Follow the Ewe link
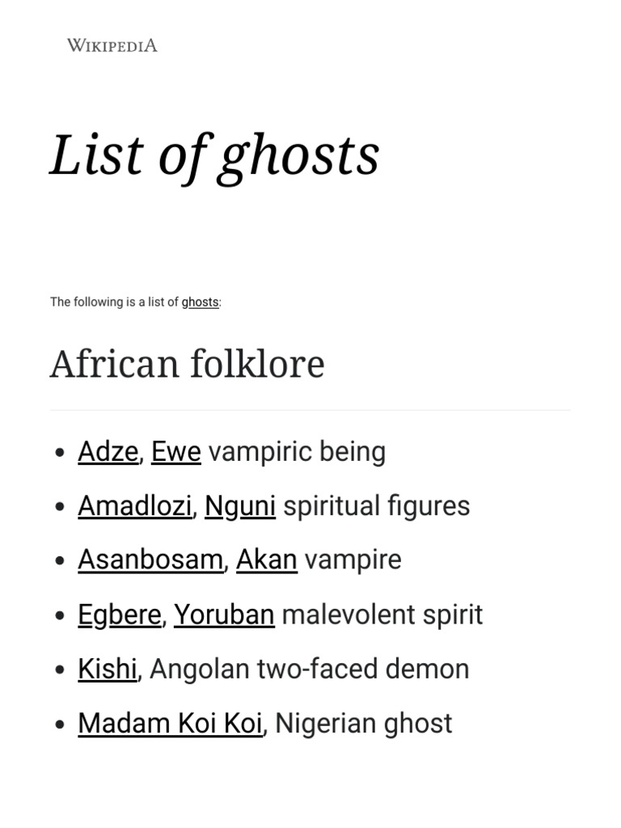 175,451
